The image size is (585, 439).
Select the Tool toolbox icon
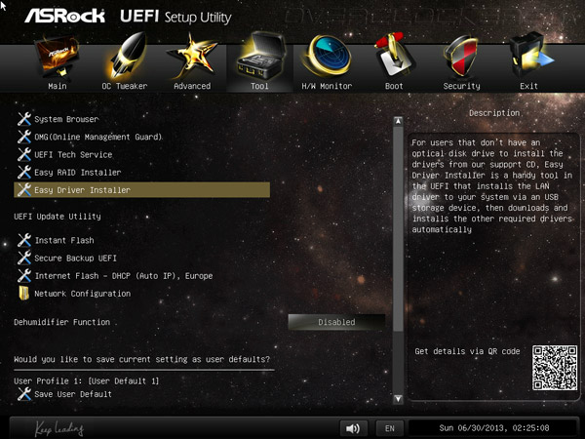coord(260,56)
